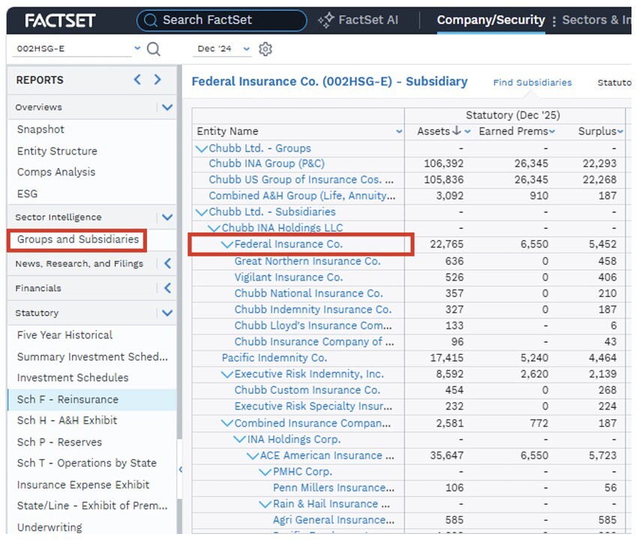The width and height of the screenshot is (636, 540).
Task: Open Pacific Indemnity Co. entity link
Action: pos(274,358)
